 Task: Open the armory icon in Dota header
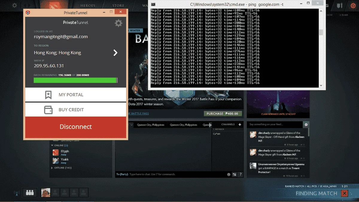click(x=340, y=5)
